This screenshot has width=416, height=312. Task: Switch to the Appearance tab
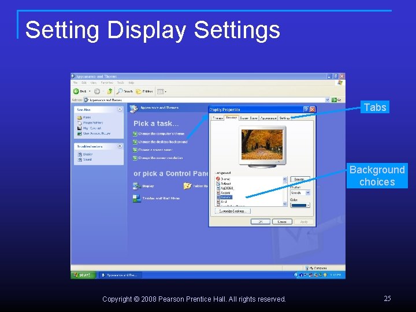click(268, 118)
